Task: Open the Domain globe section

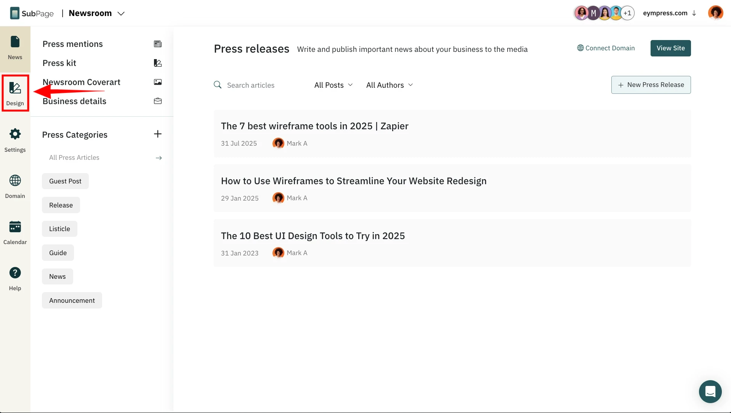Action: click(x=15, y=186)
